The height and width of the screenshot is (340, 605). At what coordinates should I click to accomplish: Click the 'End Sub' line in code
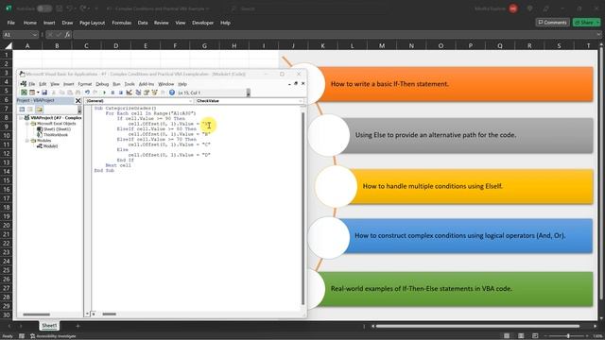[x=104, y=170]
